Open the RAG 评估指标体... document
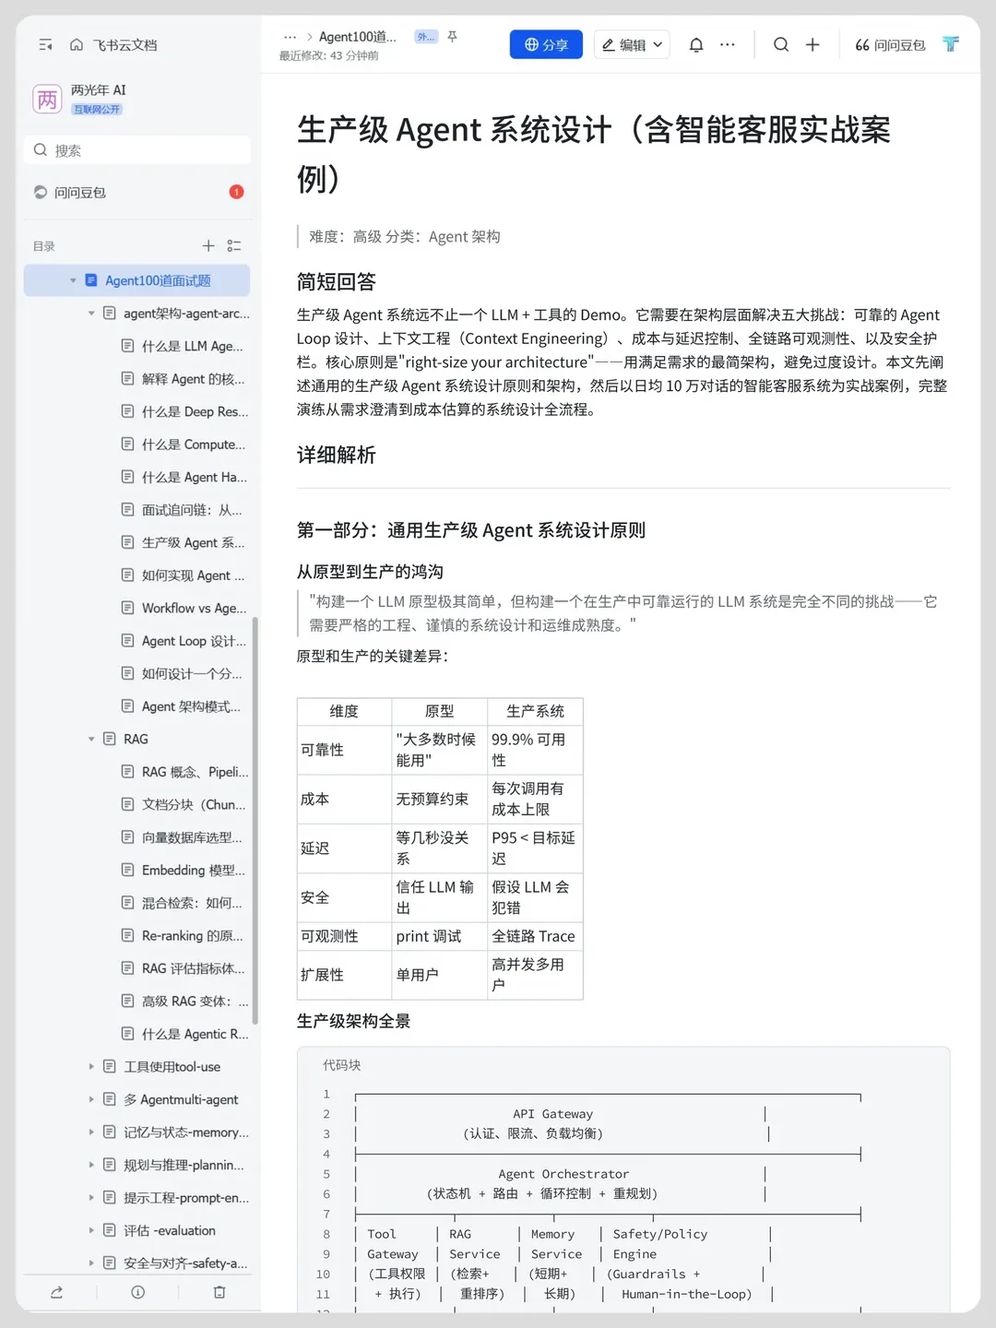The height and width of the screenshot is (1328, 996). coord(194,968)
